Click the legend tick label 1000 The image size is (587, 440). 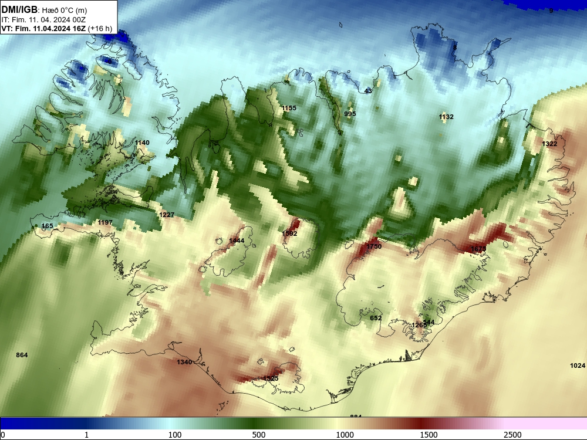point(345,435)
